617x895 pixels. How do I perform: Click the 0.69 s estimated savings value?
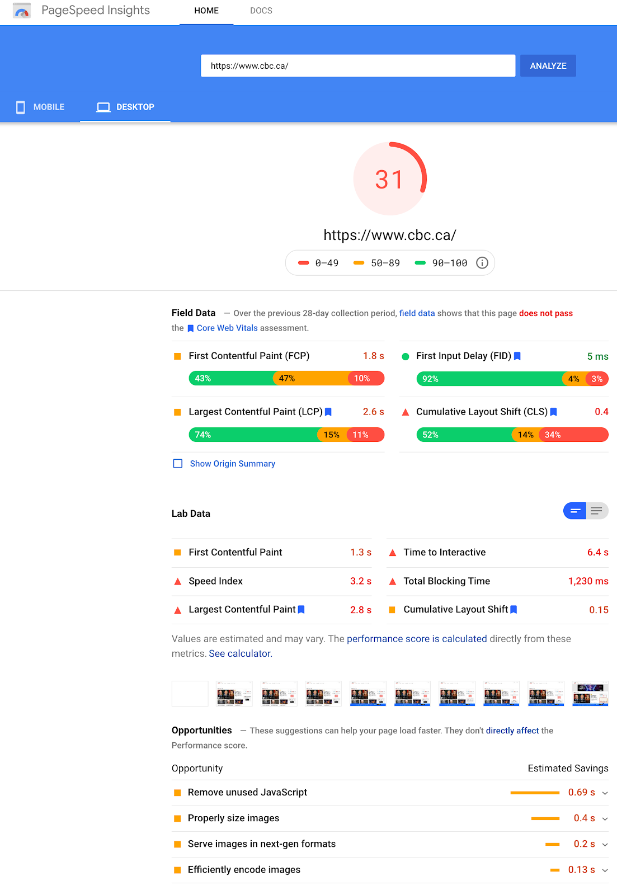tap(582, 793)
